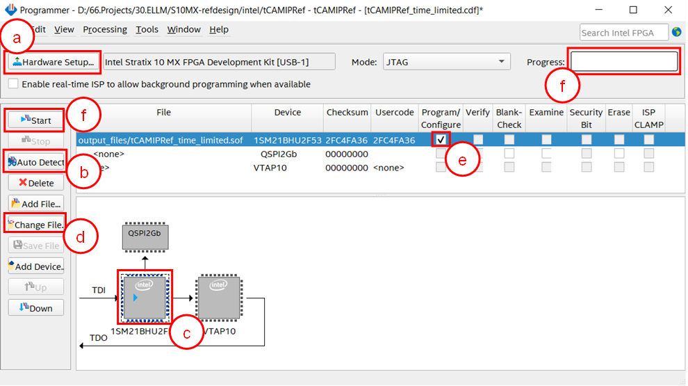
Task: Click the Auto Detect button
Action: coord(35,162)
